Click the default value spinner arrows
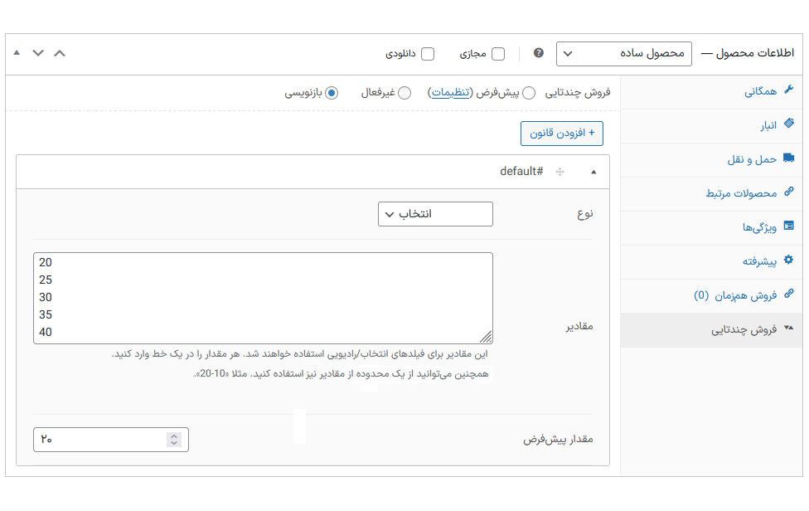 (x=174, y=440)
